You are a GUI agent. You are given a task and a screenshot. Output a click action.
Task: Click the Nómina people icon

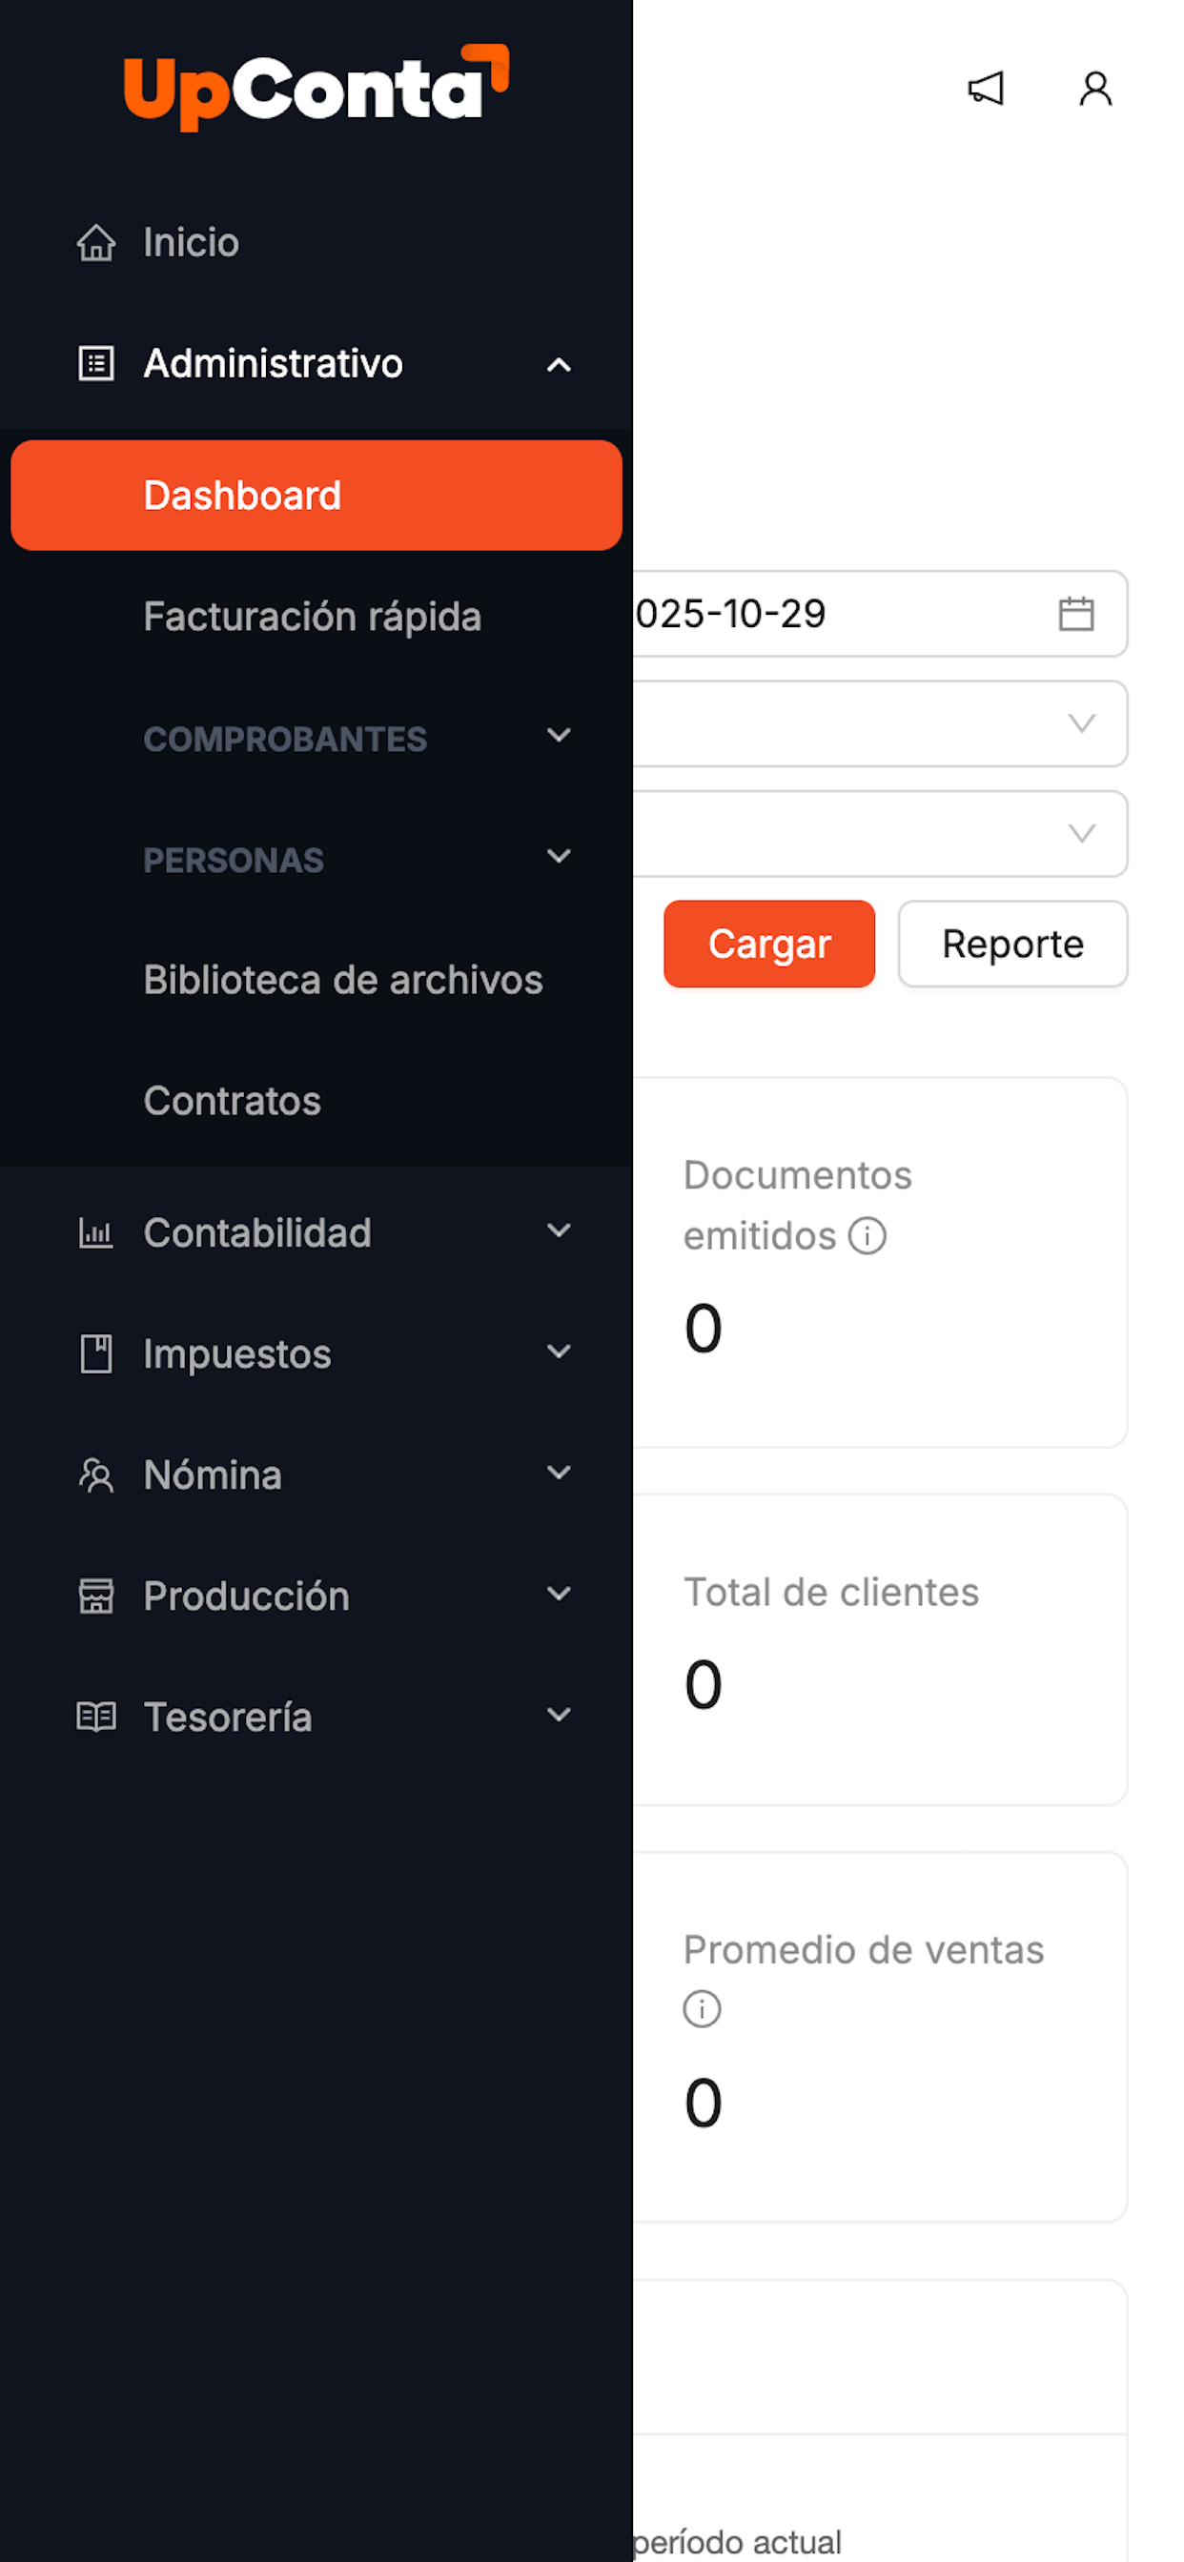click(x=96, y=1476)
